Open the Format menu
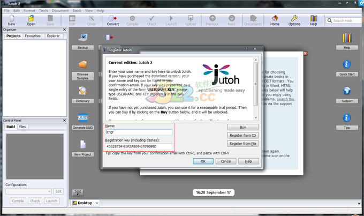This screenshot has width=364, height=216. click(x=29, y=11)
